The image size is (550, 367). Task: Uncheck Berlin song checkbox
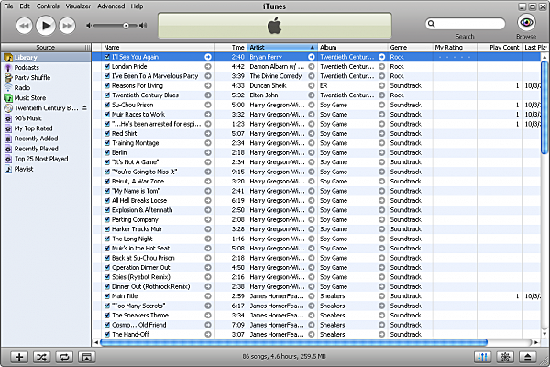click(107, 152)
